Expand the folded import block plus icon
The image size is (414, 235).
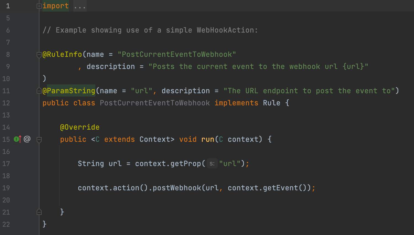(x=39, y=6)
